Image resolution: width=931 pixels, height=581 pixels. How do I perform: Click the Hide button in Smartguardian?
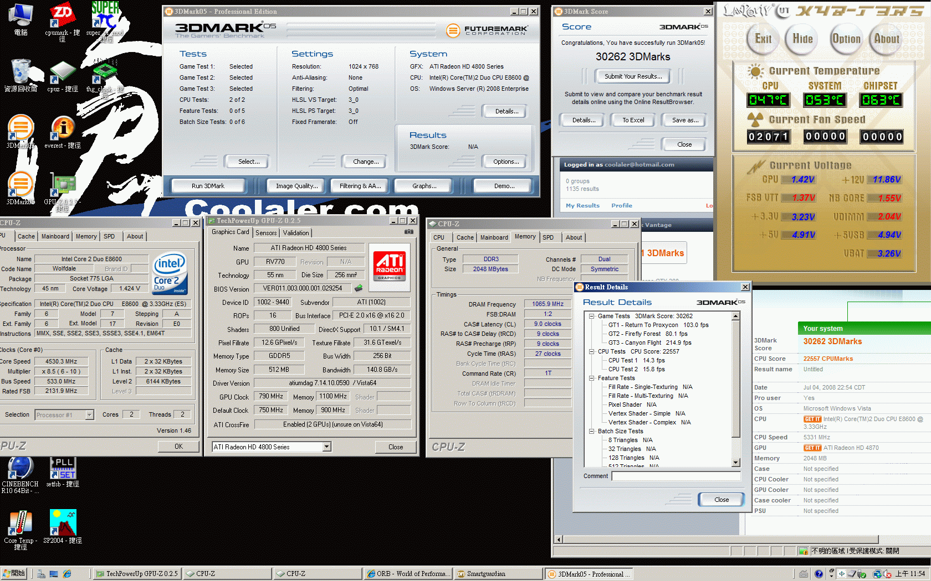[x=802, y=39]
